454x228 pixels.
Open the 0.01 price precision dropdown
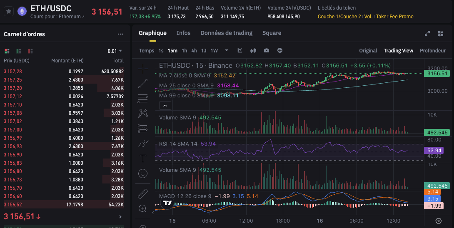[115, 51]
